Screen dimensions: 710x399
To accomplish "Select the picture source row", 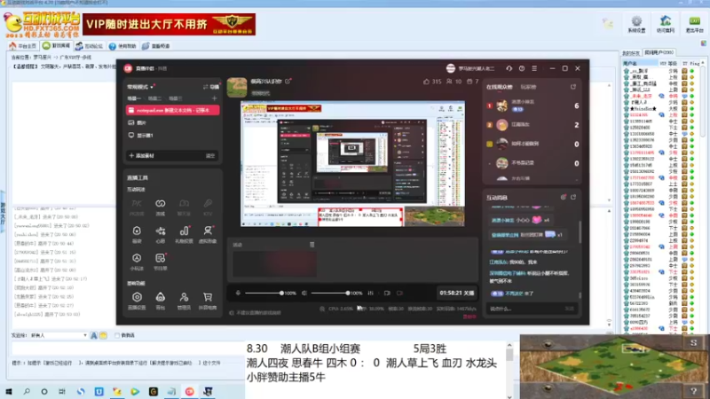I will coord(172,122).
